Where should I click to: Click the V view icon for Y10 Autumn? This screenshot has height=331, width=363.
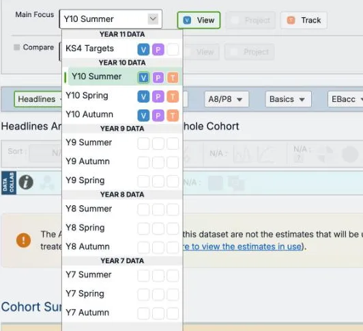[x=143, y=116]
